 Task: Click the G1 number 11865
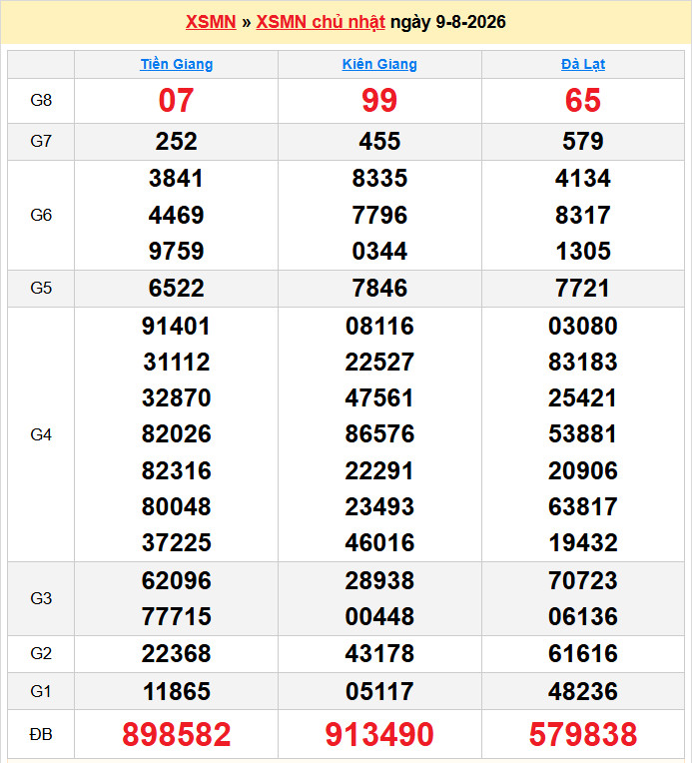point(176,691)
